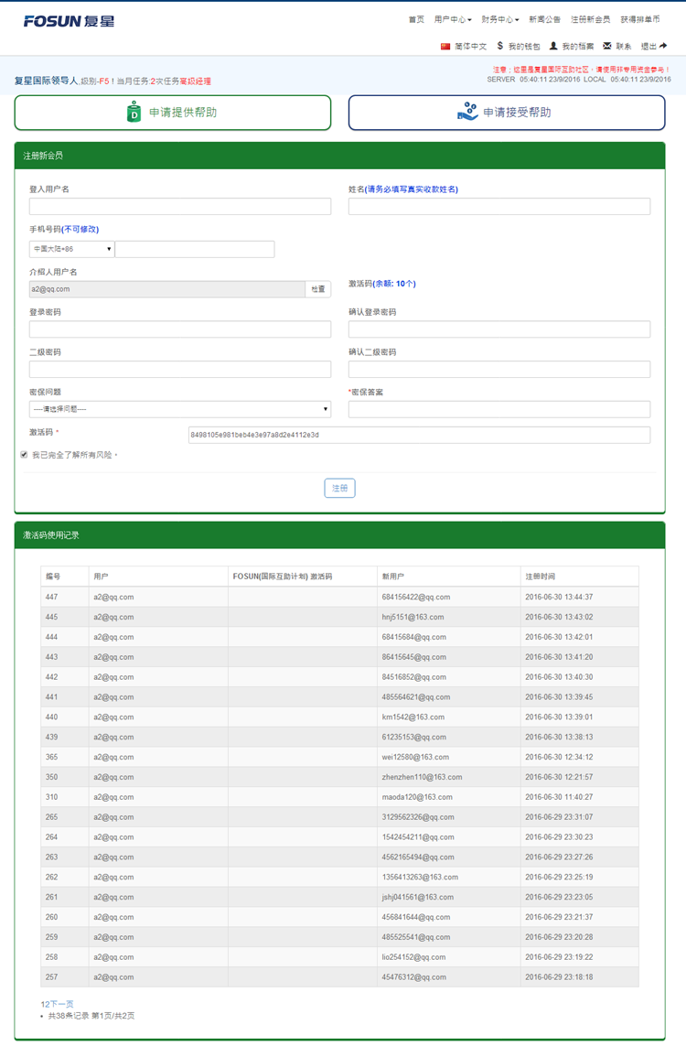Screen dimensions: 686x1046
Task: Click record number 365
Action: click(x=51, y=757)
